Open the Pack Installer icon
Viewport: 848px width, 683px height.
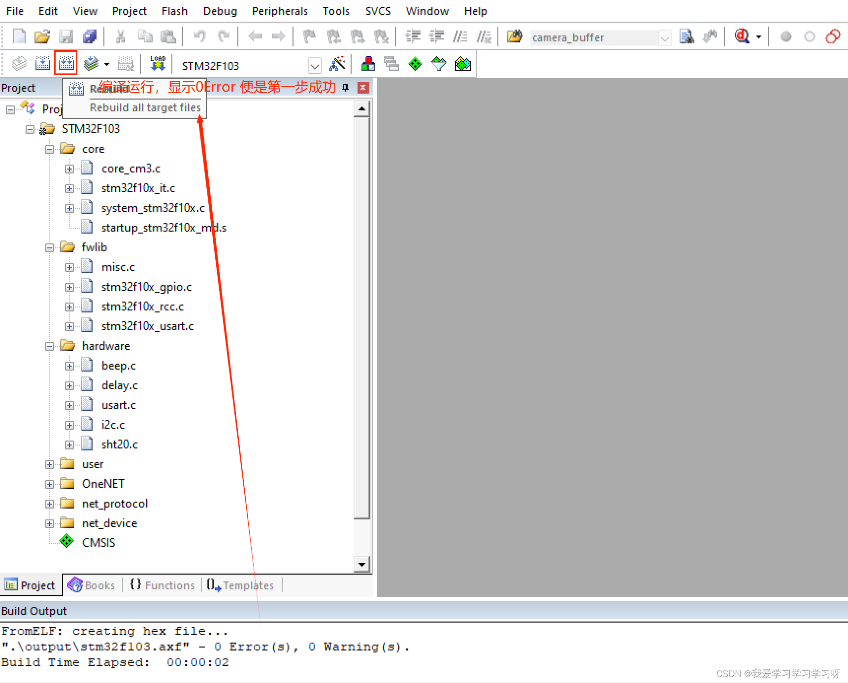(462, 64)
